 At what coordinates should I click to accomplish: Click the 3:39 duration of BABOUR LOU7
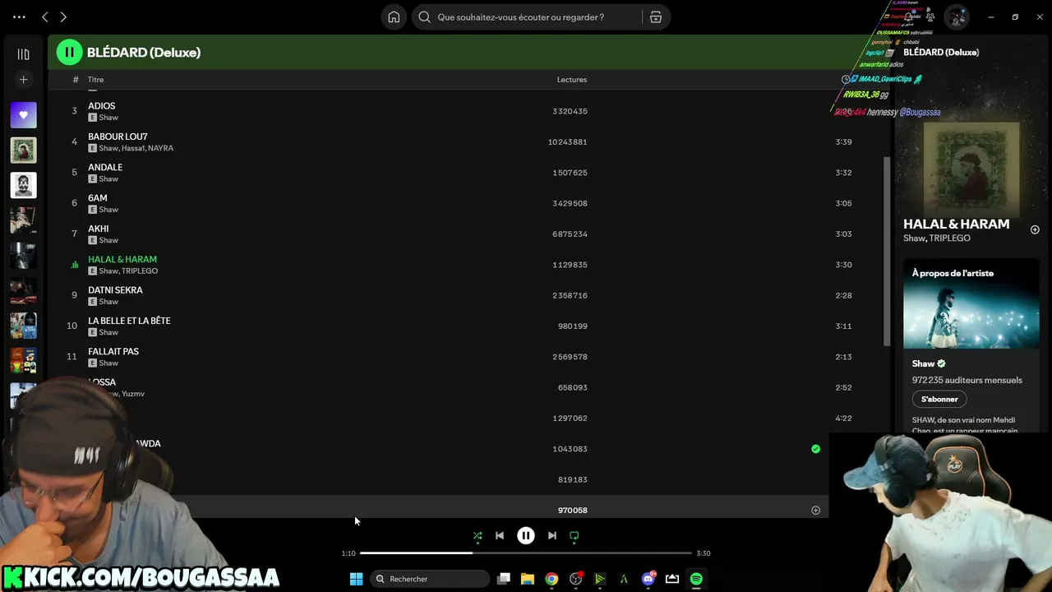click(843, 142)
